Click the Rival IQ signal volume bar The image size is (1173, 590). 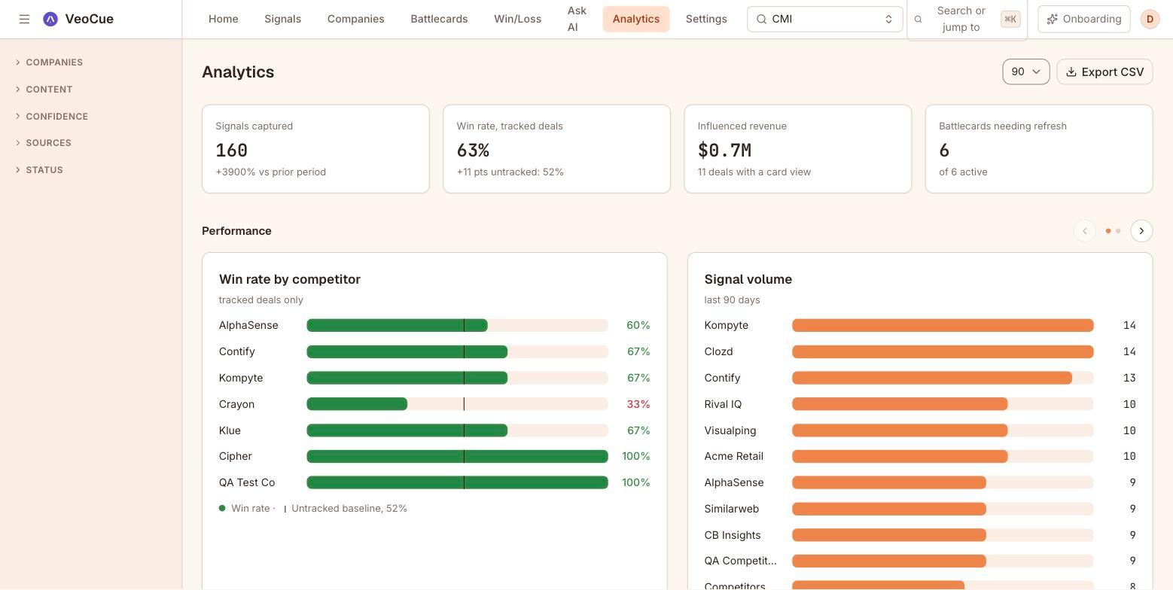[x=900, y=404]
